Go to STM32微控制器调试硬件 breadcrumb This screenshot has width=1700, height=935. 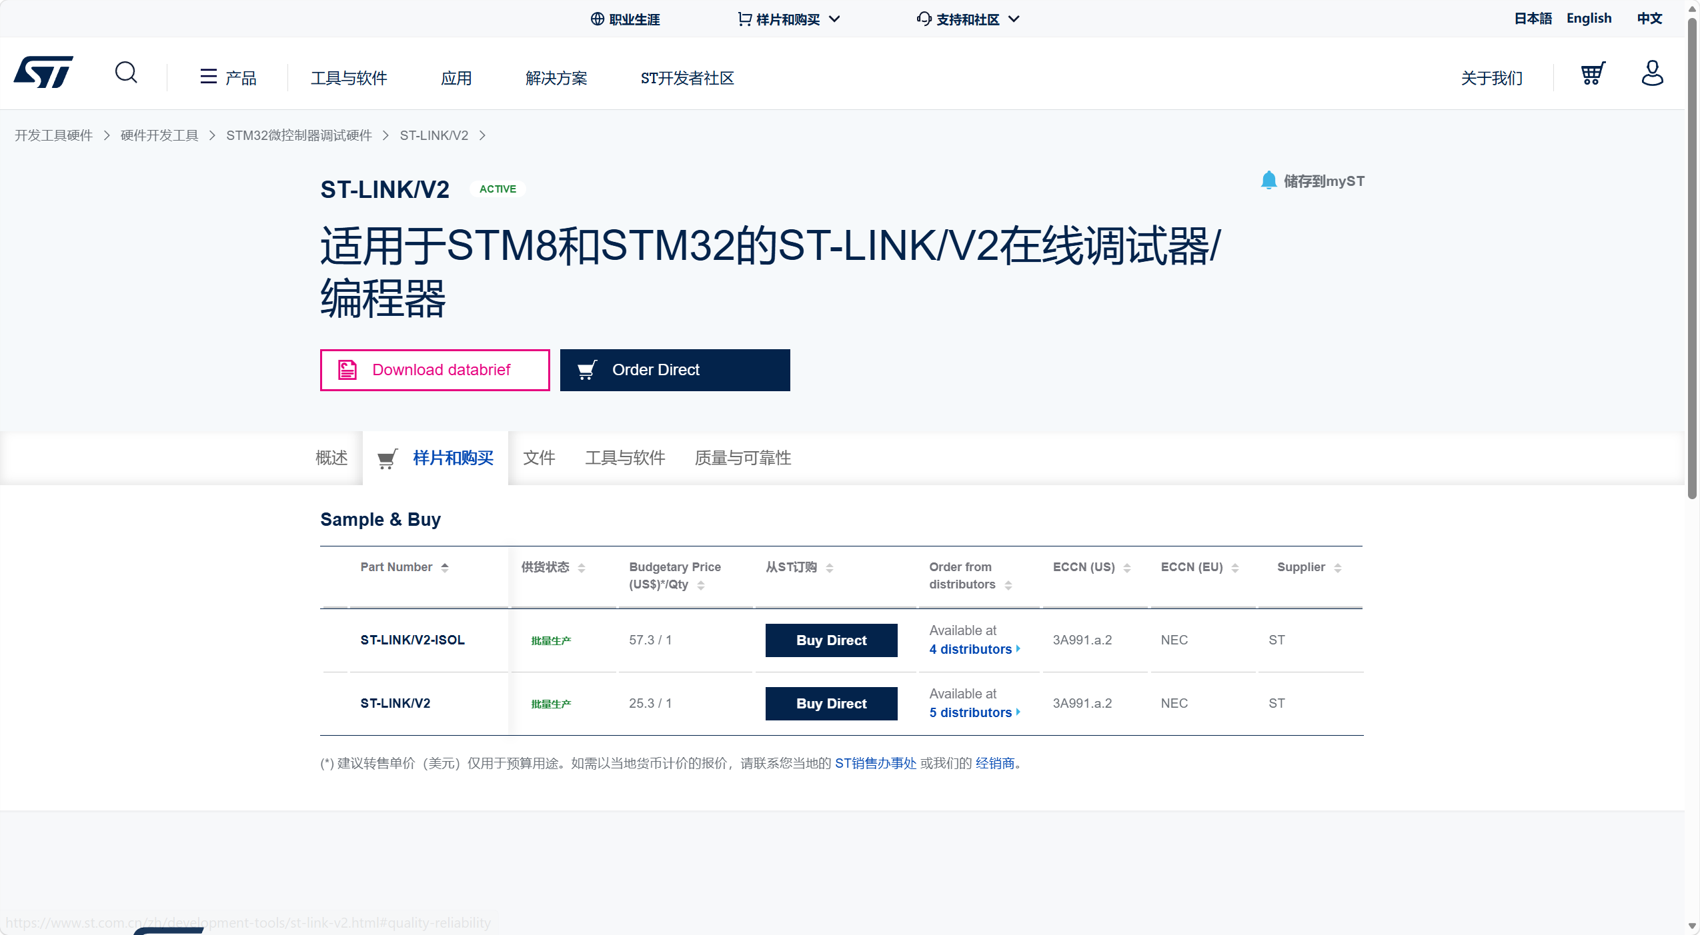pos(299,135)
